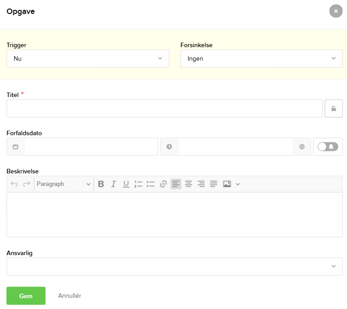Click the redo arrow in the editor toolbar
The height and width of the screenshot is (309, 347).
[26, 184]
